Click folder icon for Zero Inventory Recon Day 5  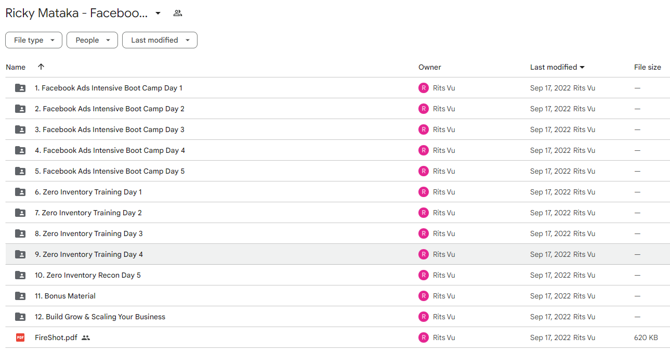pyautogui.click(x=20, y=275)
